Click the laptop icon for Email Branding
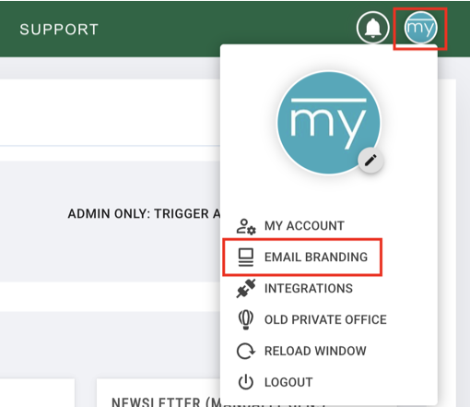The width and height of the screenshot is (470, 407). [x=246, y=257]
